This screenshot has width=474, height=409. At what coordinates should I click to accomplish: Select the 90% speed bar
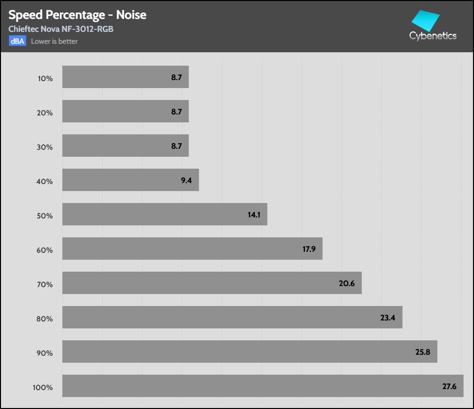pos(249,352)
